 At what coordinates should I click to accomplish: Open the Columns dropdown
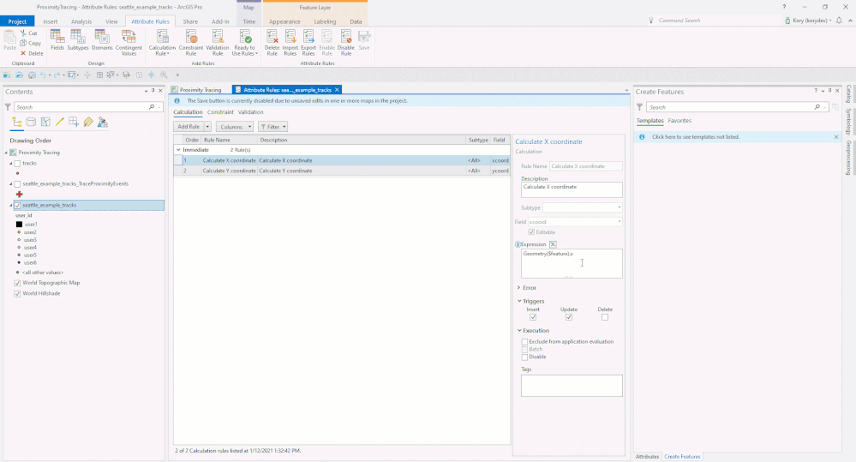click(235, 127)
